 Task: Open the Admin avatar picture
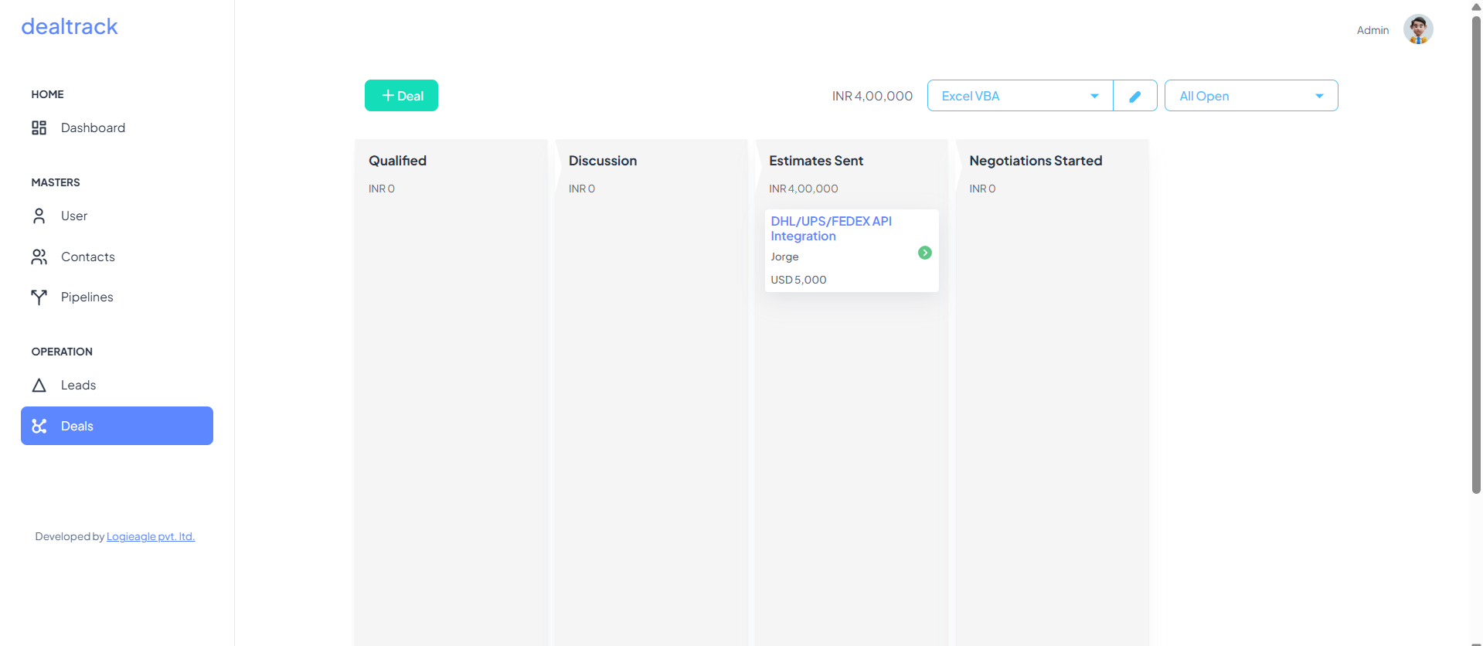click(1418, 29)
